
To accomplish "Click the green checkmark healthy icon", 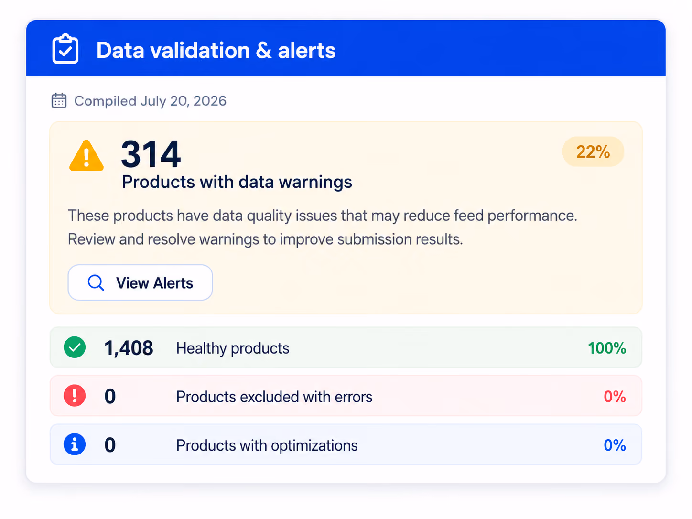I will (x=75, y=347).
